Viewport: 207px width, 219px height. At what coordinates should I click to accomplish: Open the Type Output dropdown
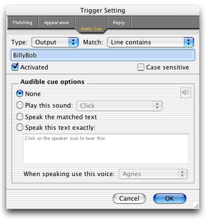(x=55, y=42)
